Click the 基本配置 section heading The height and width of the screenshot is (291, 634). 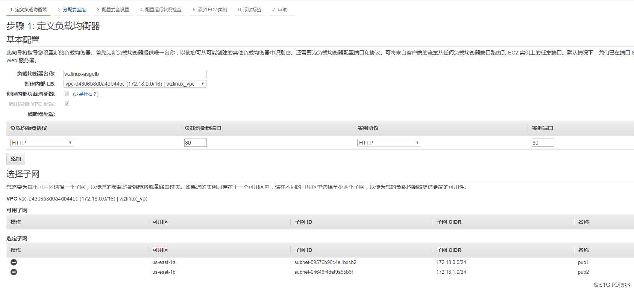point(23,40)
